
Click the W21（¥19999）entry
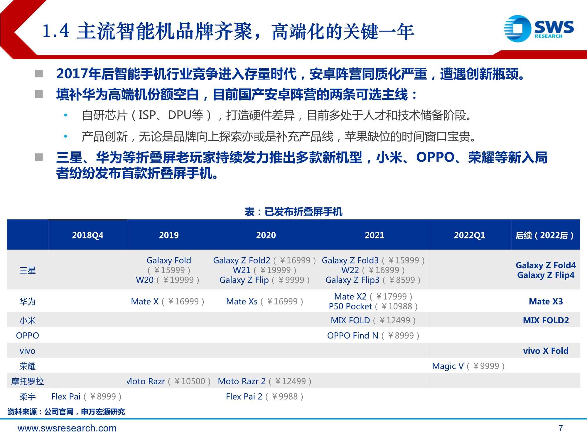point(264,270)
